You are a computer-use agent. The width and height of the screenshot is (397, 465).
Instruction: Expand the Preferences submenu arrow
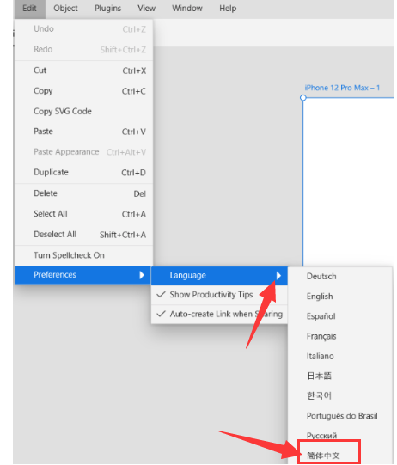(142, 275)
